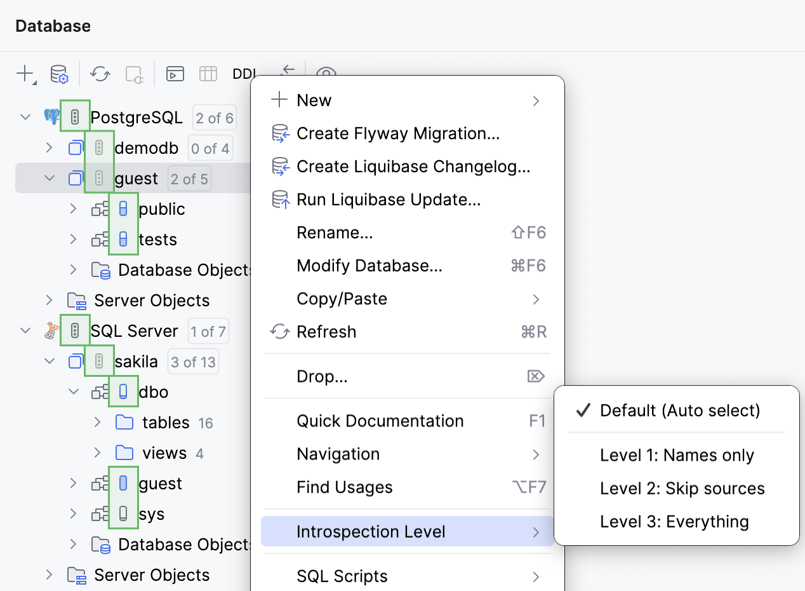Screen dimensions: 805x591
Task: Click the Refresh data sources toolbar icon
Action: [x=100, y=74]
